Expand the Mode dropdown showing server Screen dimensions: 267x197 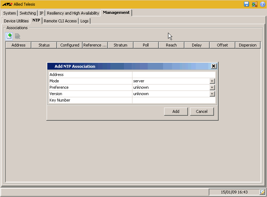(212, 81)
